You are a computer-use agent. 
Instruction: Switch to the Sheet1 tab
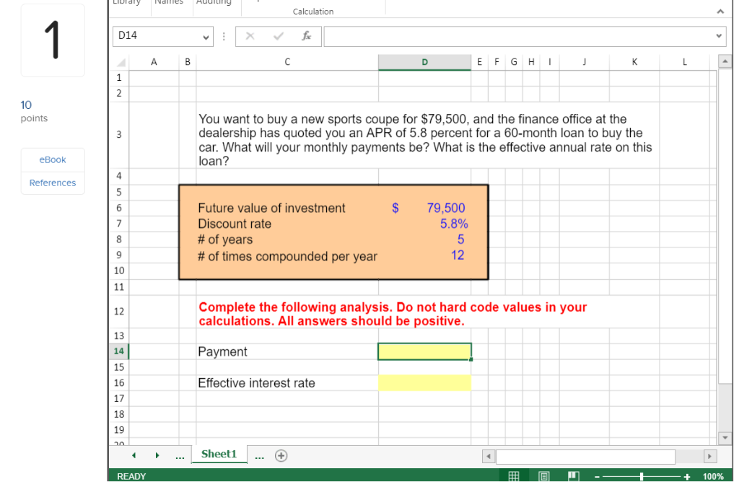coord(219,455)
